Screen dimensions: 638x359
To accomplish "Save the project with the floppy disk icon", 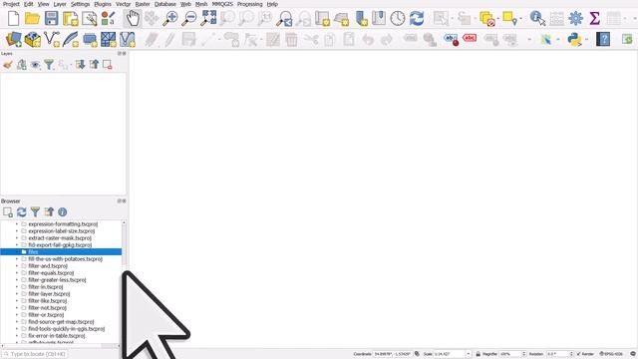I will 51,18.
